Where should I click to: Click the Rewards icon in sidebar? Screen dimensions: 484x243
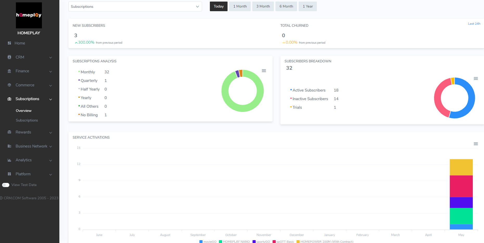9,132
